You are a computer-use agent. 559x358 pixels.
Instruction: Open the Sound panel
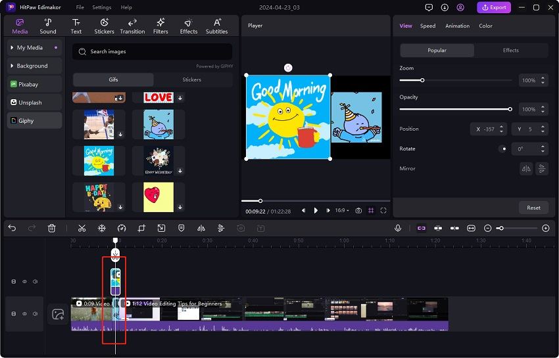coord(48,26)
